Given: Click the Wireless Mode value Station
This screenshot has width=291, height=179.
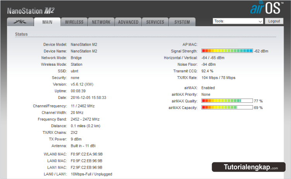Looking at the screenshot, I should pyautogui.click(x=76, y=65).
